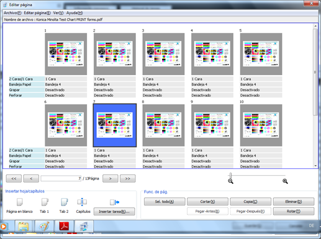Go to the next page button
The height and width of the screenshot is (239, 321).
[111, 179]
